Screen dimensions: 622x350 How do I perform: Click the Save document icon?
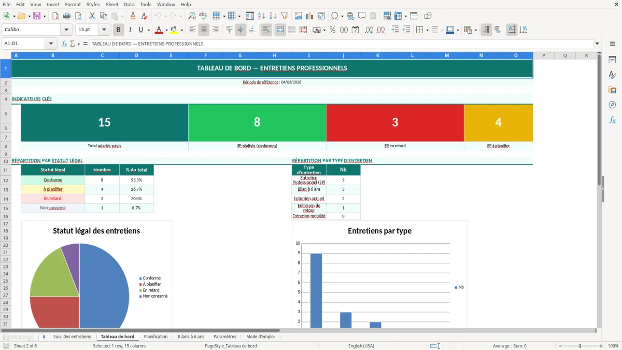tap(37, 16)
